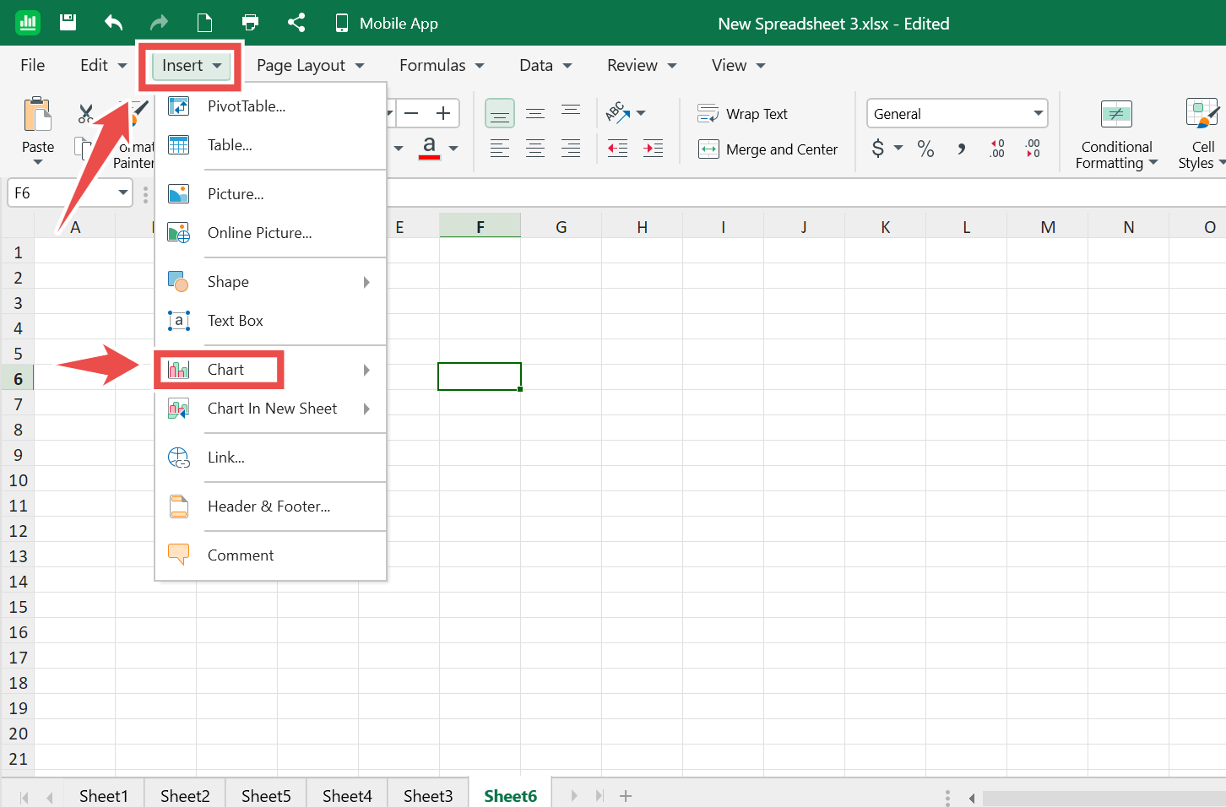1226x807 pixels.
Task: Insert Picture... from menu
Action: [x=271, y=193]
